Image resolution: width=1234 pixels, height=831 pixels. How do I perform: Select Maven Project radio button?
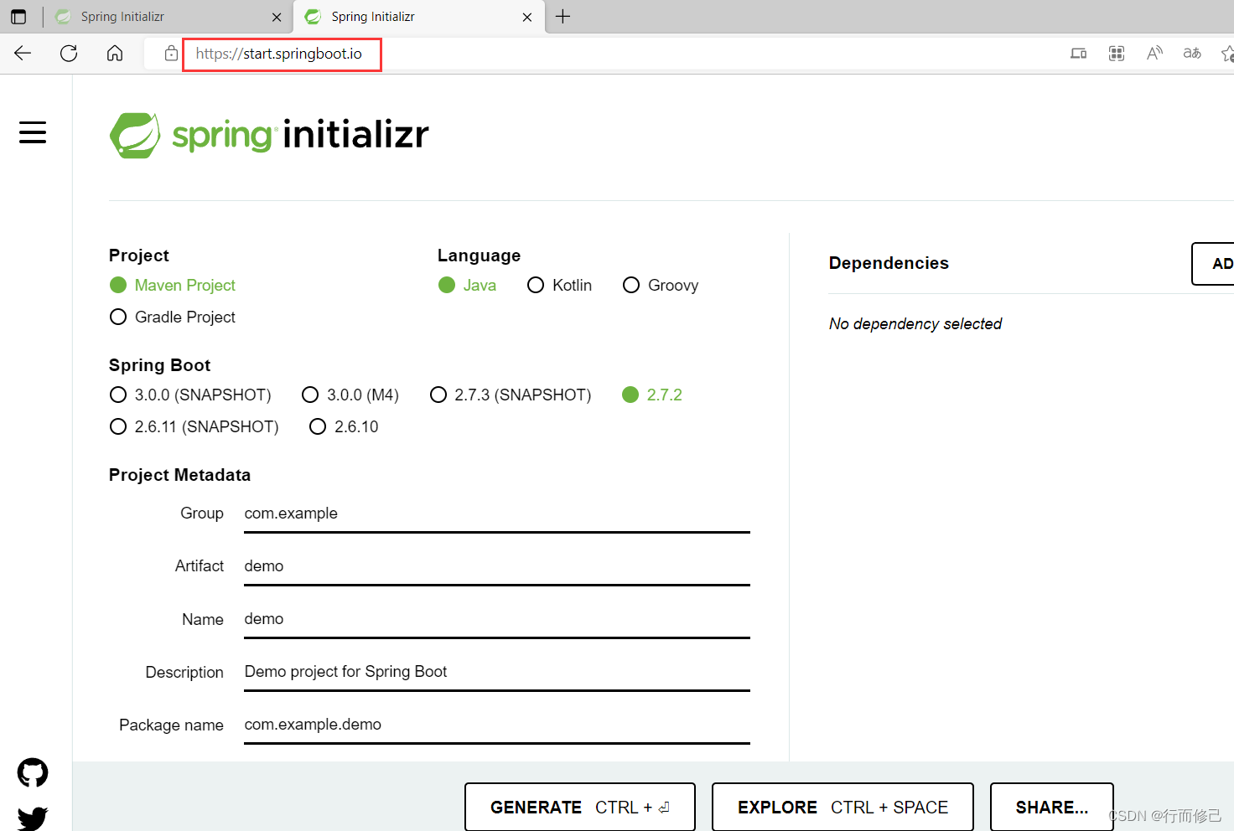point(118,286)
